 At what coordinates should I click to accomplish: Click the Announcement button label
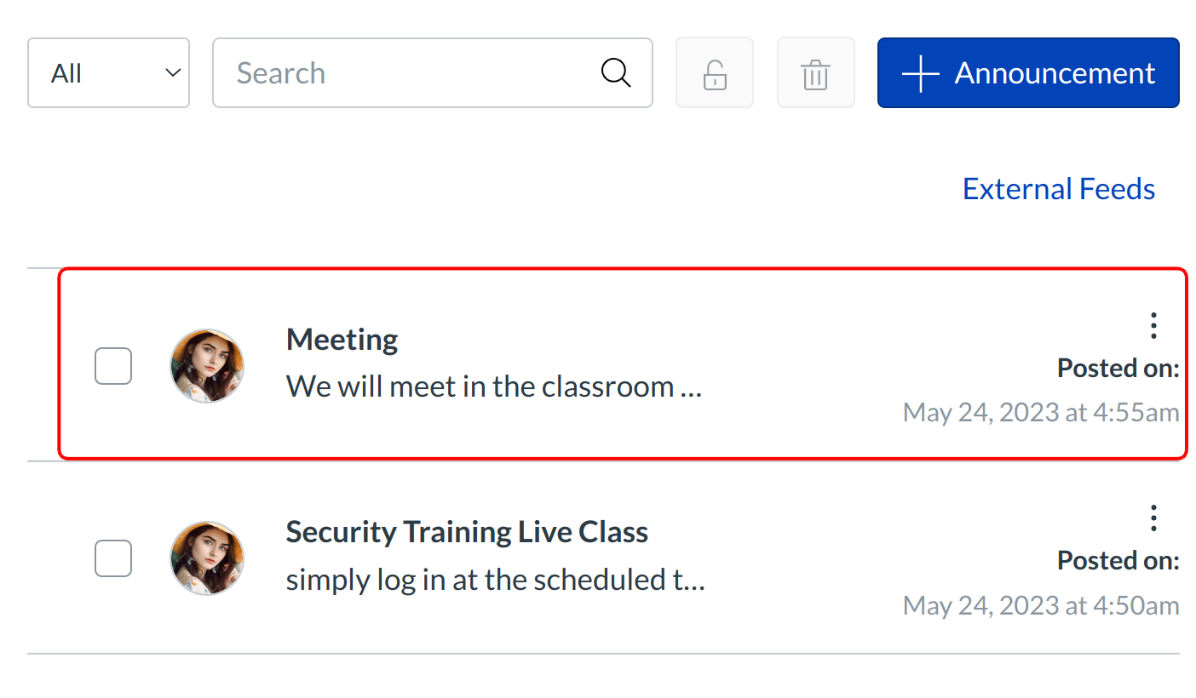(1055, 73)
